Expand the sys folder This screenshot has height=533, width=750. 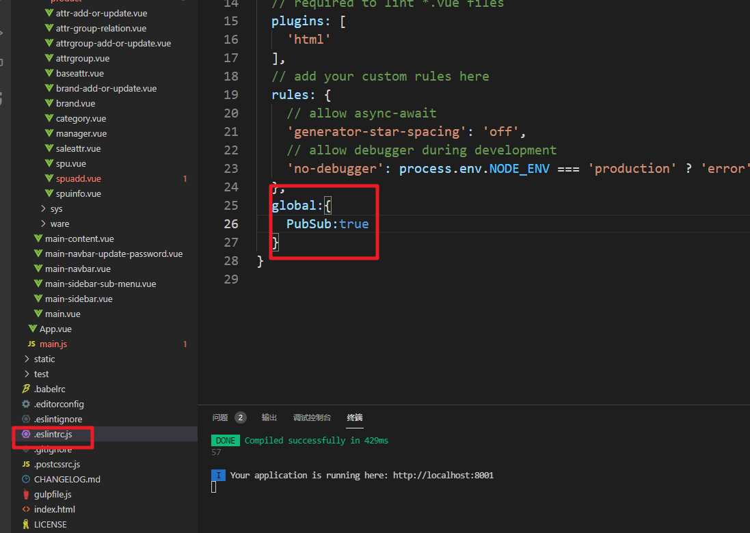point(44,208)
